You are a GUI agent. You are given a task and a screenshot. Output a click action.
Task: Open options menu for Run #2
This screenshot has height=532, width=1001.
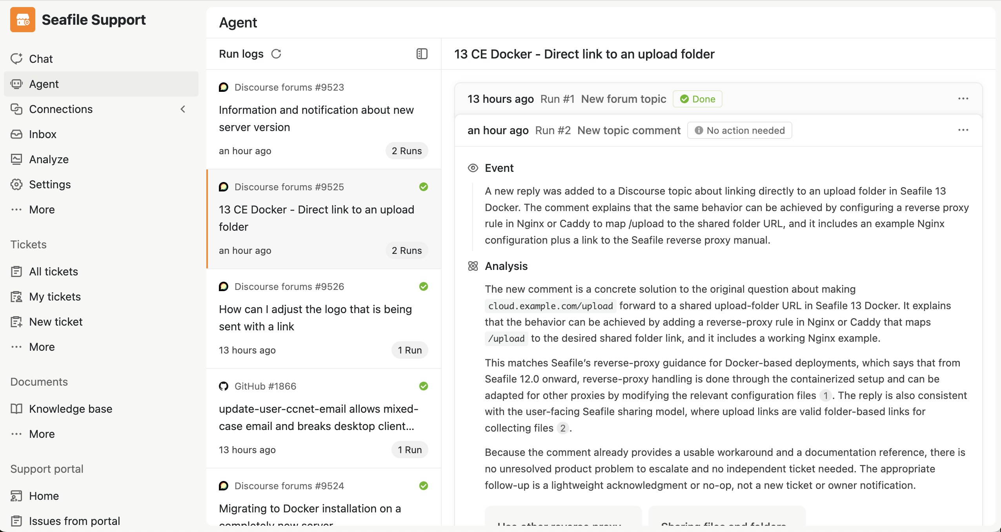(963, 130)
